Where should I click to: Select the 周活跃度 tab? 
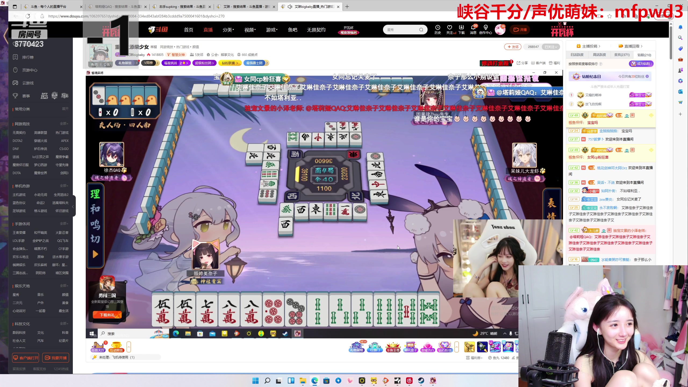tap(599, 55)
